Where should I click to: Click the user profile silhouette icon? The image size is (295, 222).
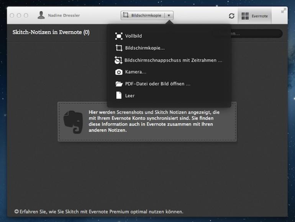coord(41,15)
